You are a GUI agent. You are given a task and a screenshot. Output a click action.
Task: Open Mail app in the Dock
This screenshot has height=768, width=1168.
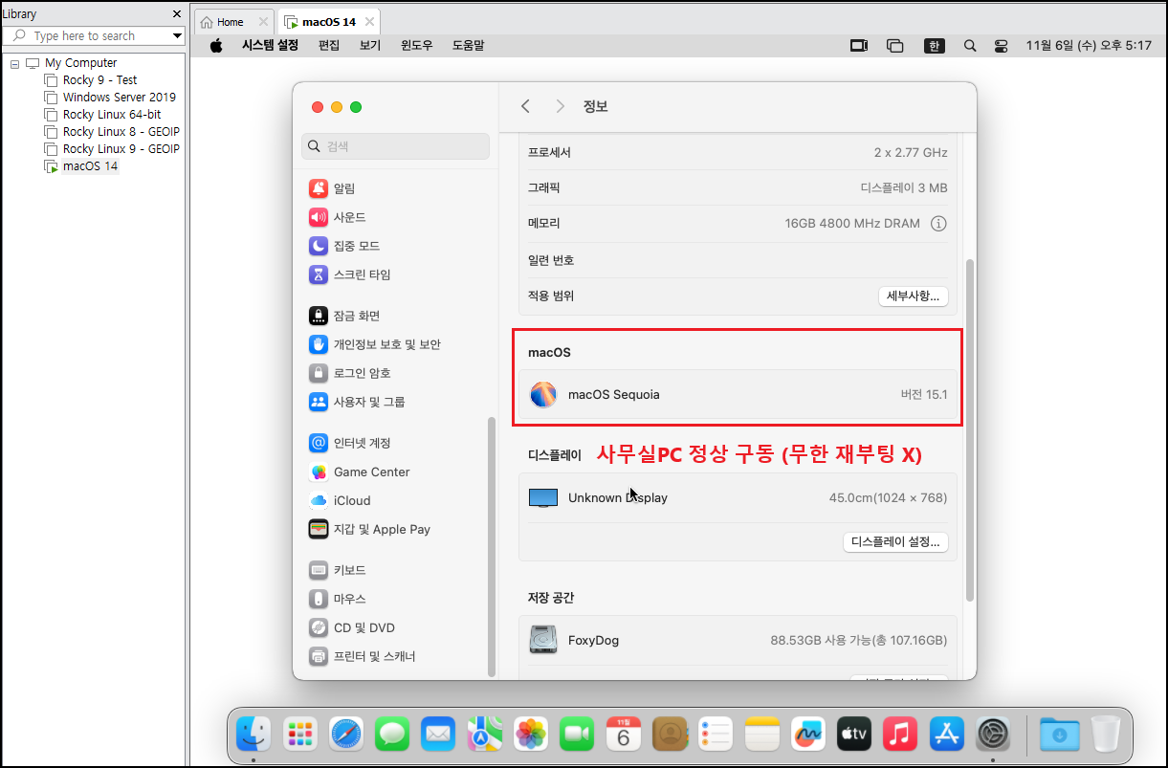(438, 734)
